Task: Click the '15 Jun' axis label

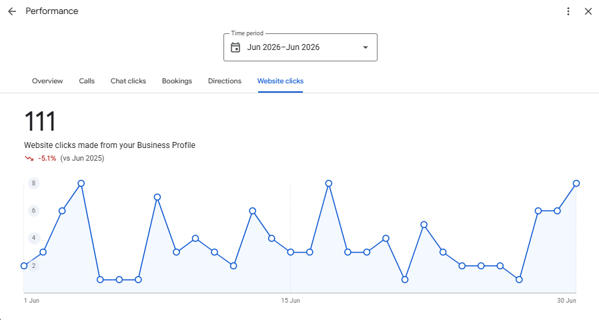Action: click(x=290, y=301)
